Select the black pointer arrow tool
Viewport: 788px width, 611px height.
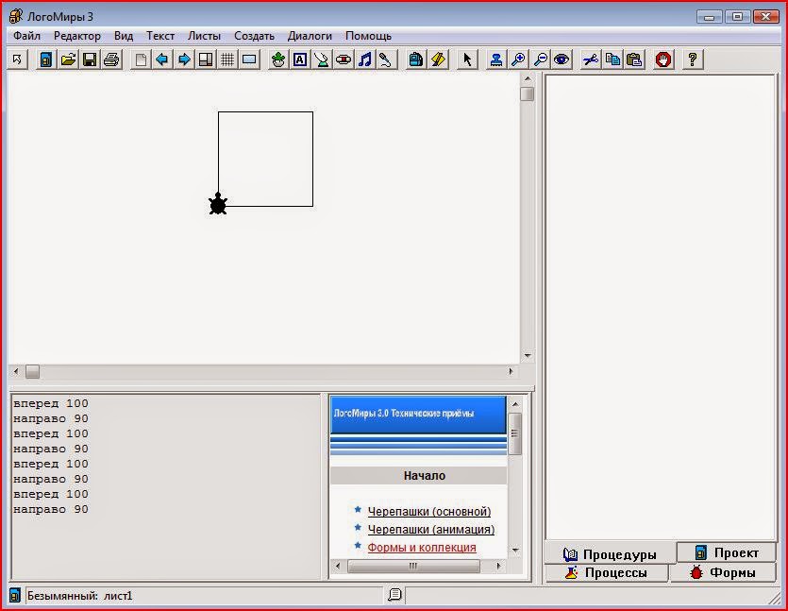[467, 59]
